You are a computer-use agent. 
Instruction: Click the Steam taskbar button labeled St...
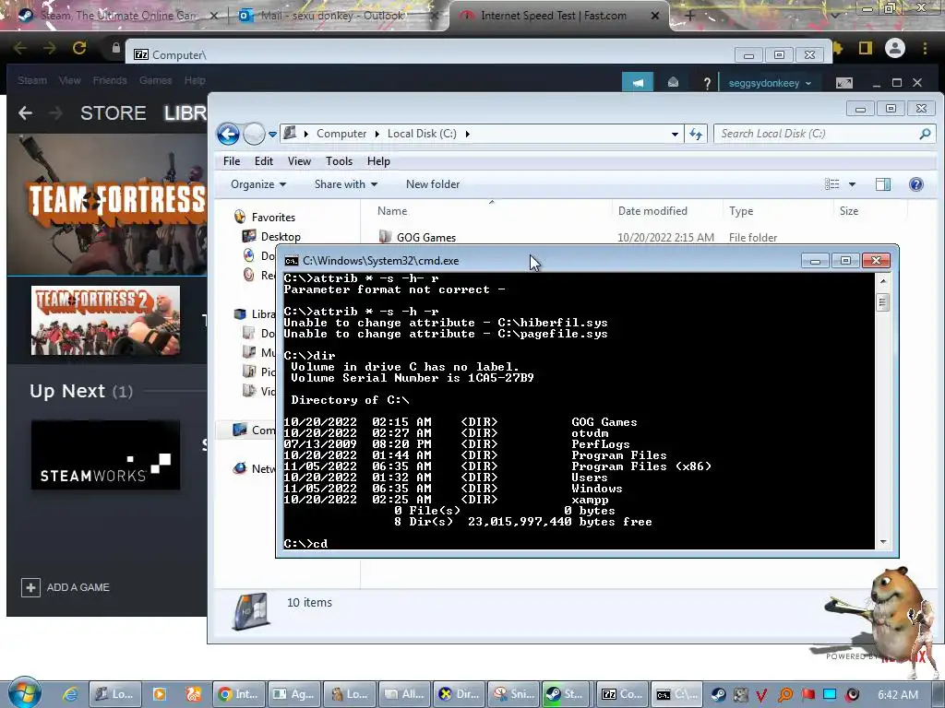(565, 694)
